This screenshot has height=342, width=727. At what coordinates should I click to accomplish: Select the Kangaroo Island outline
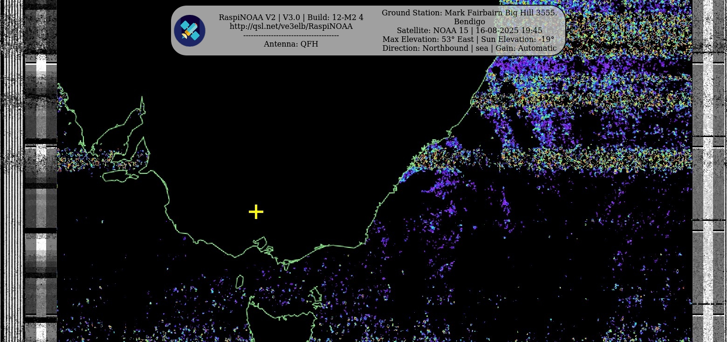point(120,176)
